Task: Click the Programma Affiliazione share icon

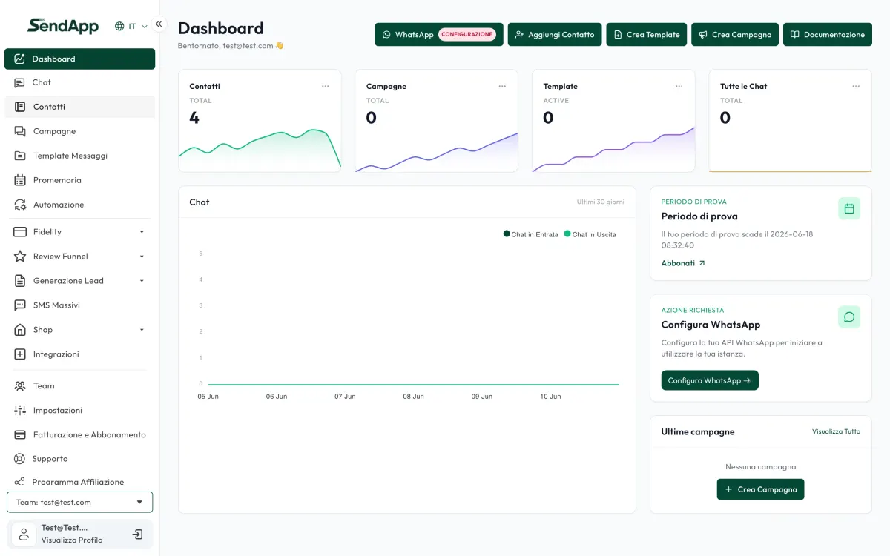Action: pos(19,482)
